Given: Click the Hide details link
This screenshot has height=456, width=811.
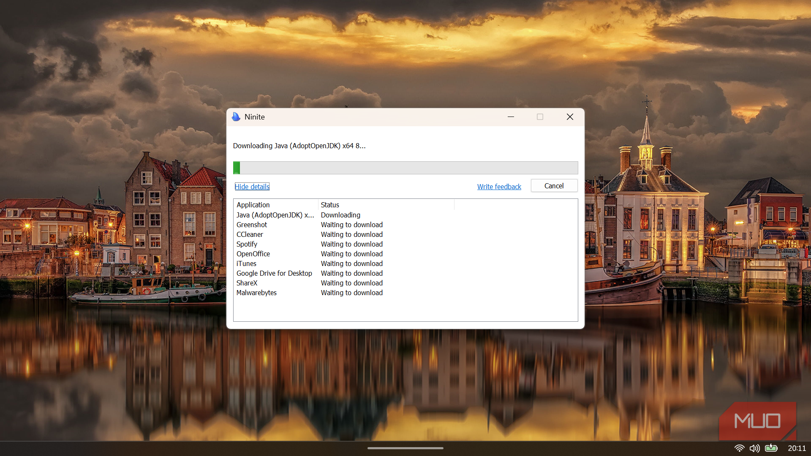Looking at the screenshot, I should [x=252, y=187].
